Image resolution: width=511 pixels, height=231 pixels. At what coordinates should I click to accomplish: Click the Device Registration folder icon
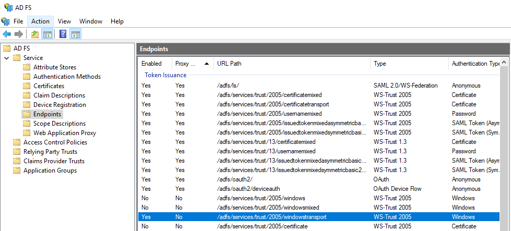(x=27, y=105)
